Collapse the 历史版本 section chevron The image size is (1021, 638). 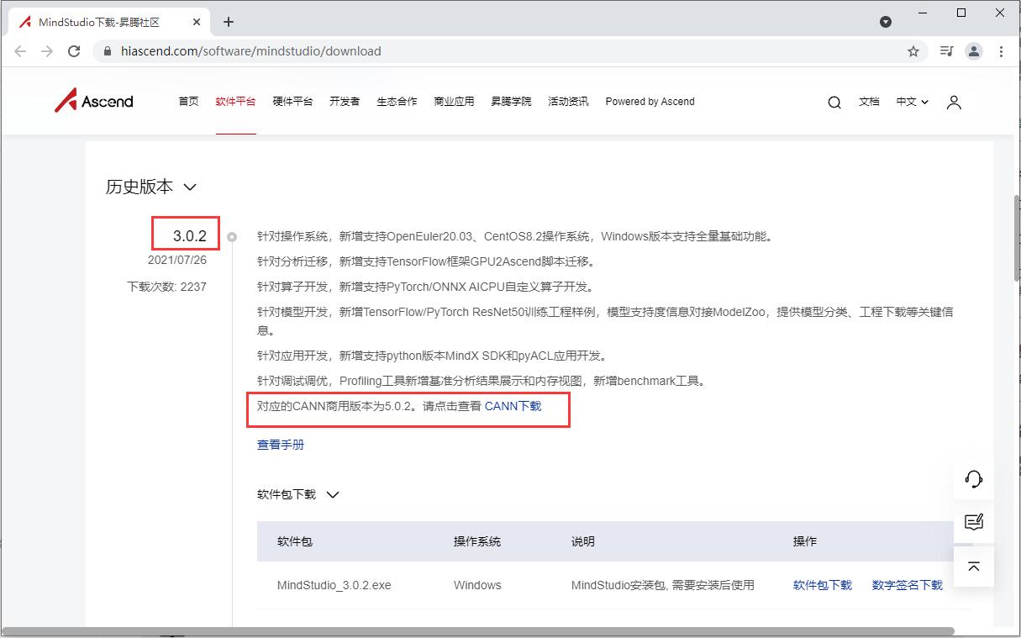pyautogui.click(x=190, y=187)
